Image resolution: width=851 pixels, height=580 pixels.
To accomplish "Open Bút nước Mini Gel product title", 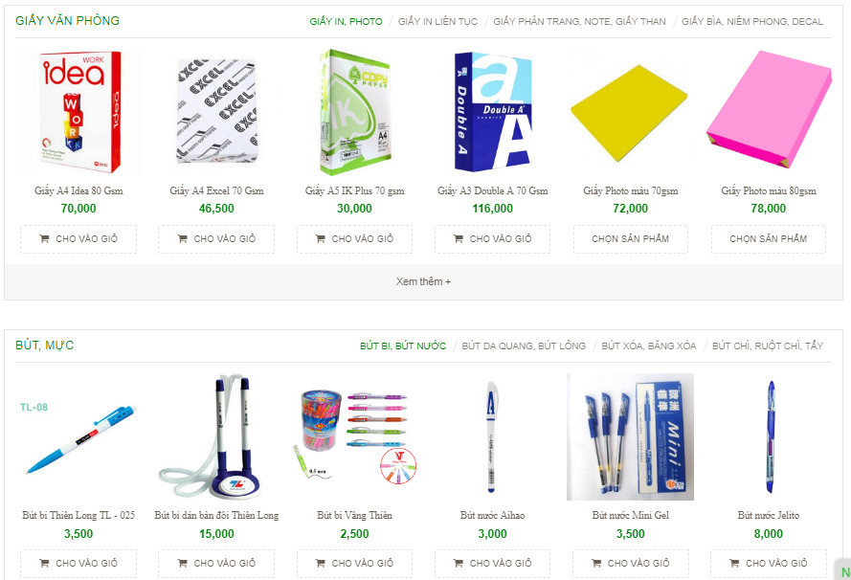I will 631,516.
